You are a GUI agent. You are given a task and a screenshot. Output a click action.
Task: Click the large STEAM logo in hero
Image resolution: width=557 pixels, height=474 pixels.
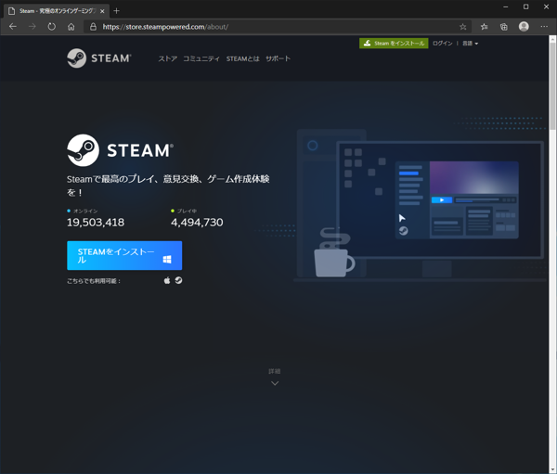pyautogui.click(x=120, y=150)
